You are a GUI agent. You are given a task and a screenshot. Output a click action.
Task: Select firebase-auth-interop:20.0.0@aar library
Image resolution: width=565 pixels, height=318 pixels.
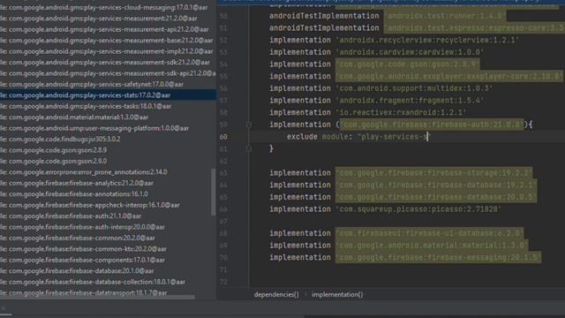tap(108, 227)
